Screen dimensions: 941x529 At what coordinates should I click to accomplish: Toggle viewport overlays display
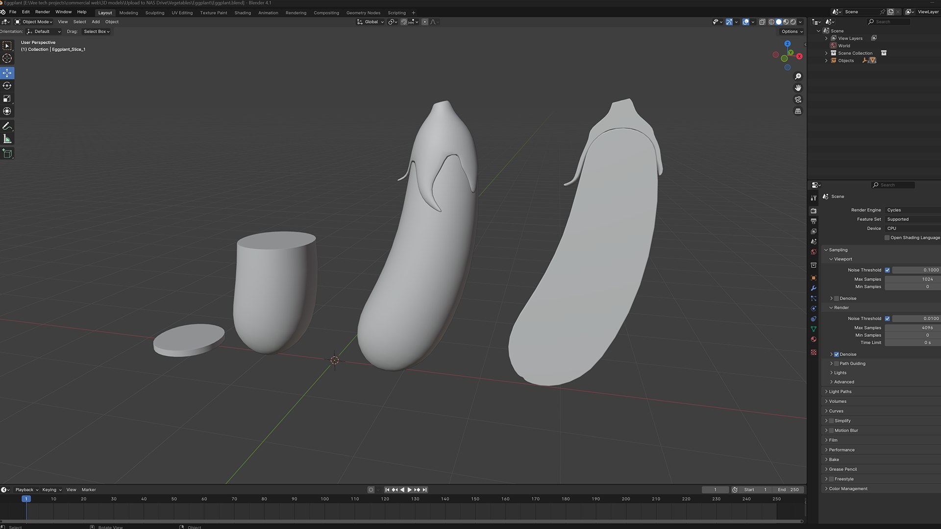click(x=745, y=22)
